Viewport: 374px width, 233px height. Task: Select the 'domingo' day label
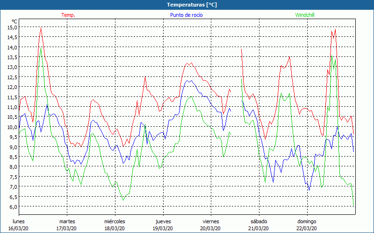click(x=307, y=221)
